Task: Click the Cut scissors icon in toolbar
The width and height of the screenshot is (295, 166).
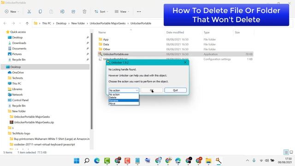Action: tap(29, 12)
